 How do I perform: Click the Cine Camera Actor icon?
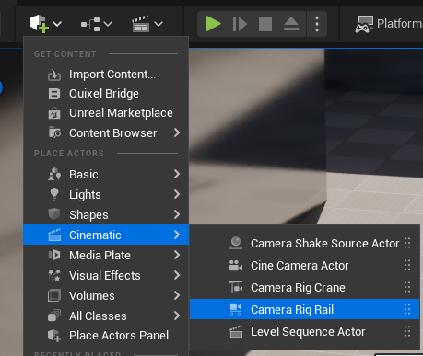click(x=236, y=265)
